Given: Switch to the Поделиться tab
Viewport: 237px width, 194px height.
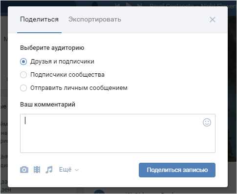Looking at the screenshot, I should [39, 20].
